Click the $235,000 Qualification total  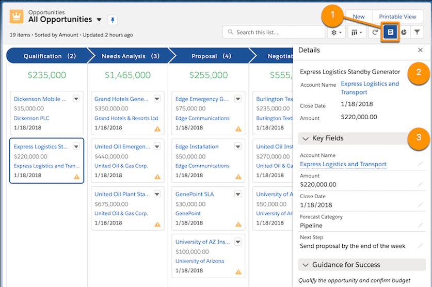click(x=47, y=75)
